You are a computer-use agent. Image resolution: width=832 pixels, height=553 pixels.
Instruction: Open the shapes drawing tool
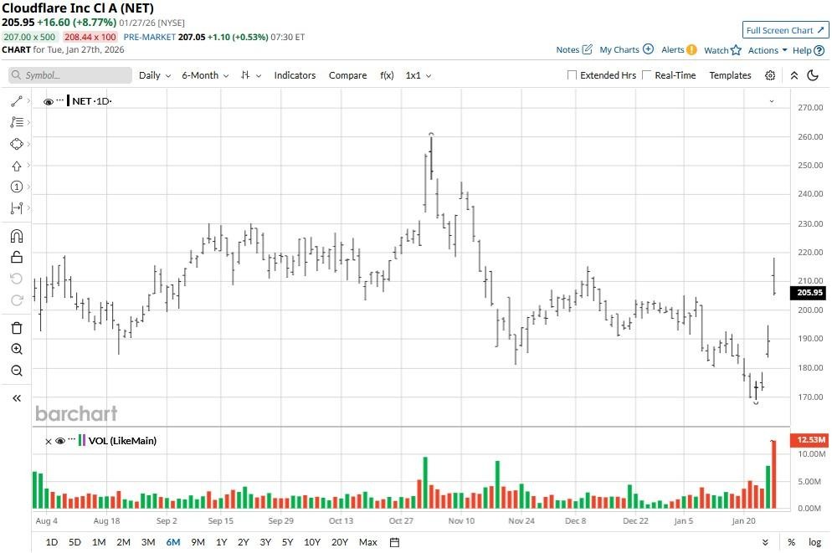pos(17,144)
